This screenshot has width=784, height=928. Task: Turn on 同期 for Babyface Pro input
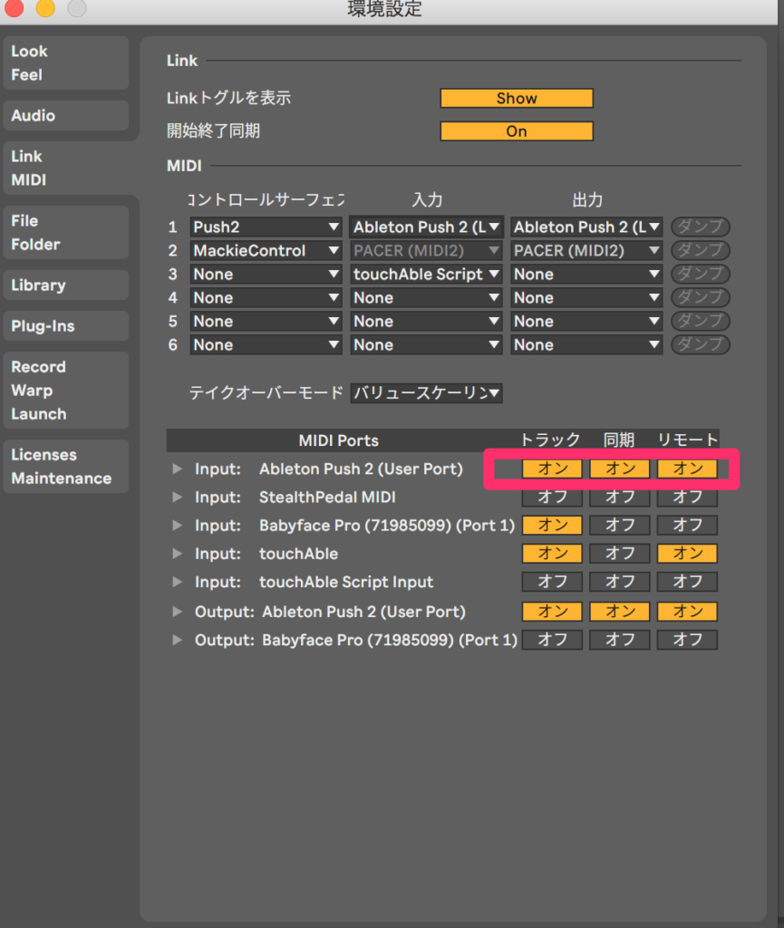(620, 526)
